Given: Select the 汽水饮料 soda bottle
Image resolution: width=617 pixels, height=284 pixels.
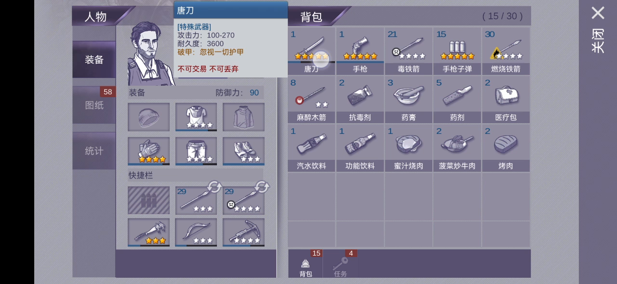Looking at the screenshot, I should click(311, 148).
